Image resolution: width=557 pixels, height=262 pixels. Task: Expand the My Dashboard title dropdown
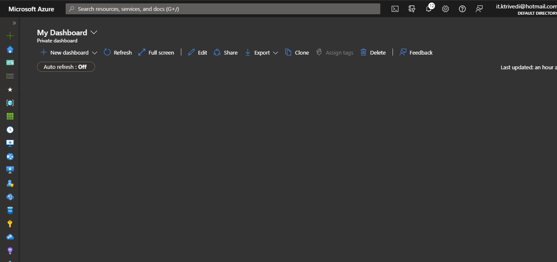point(94,33)
